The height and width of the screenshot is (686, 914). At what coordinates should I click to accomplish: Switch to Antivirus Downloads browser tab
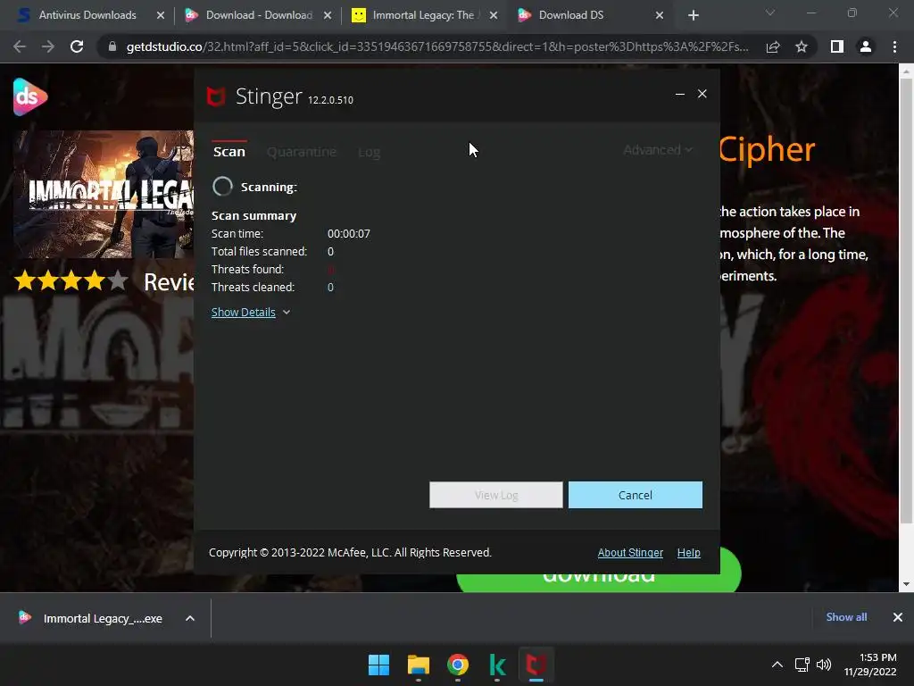click(87, 15)
